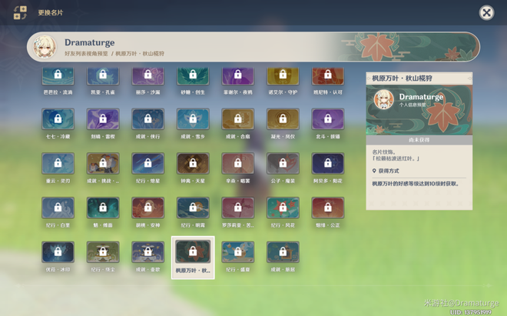The height and width of the screenshot is (316, 507).
Task: Select the 辛焱 namecard
Action: pos(237,164)
